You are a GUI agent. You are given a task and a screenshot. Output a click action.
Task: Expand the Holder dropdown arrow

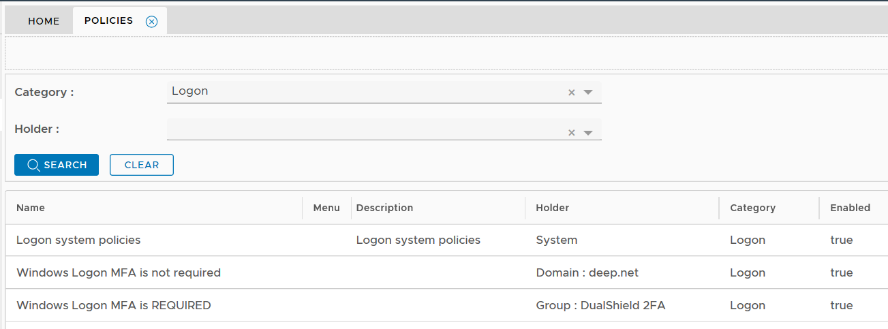tap(588, 133)
